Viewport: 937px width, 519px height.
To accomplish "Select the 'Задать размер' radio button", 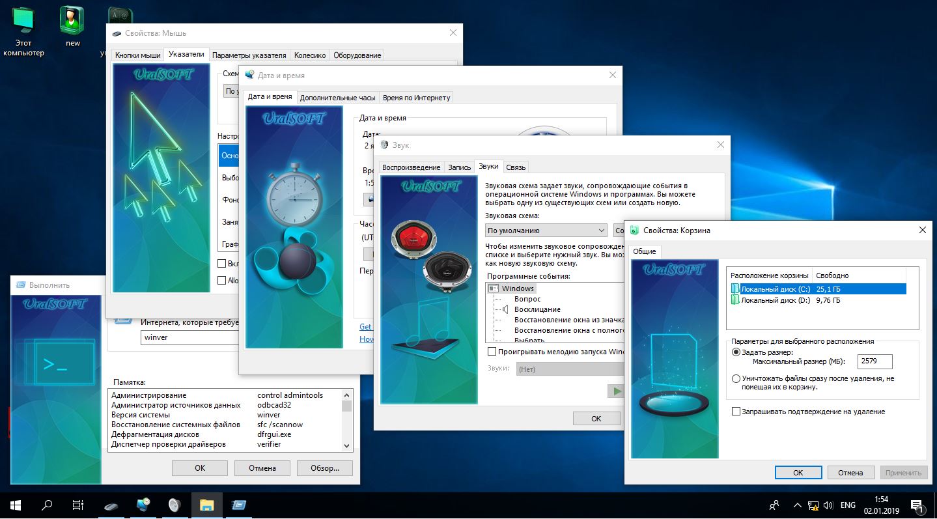I will point(736,352).
